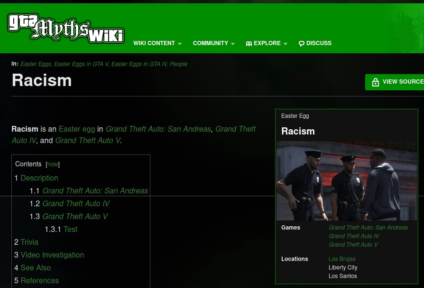Screen dimensions: 424x288
Task: Click the Discuss speech bubble icon
Action: (x=302, y=43)
